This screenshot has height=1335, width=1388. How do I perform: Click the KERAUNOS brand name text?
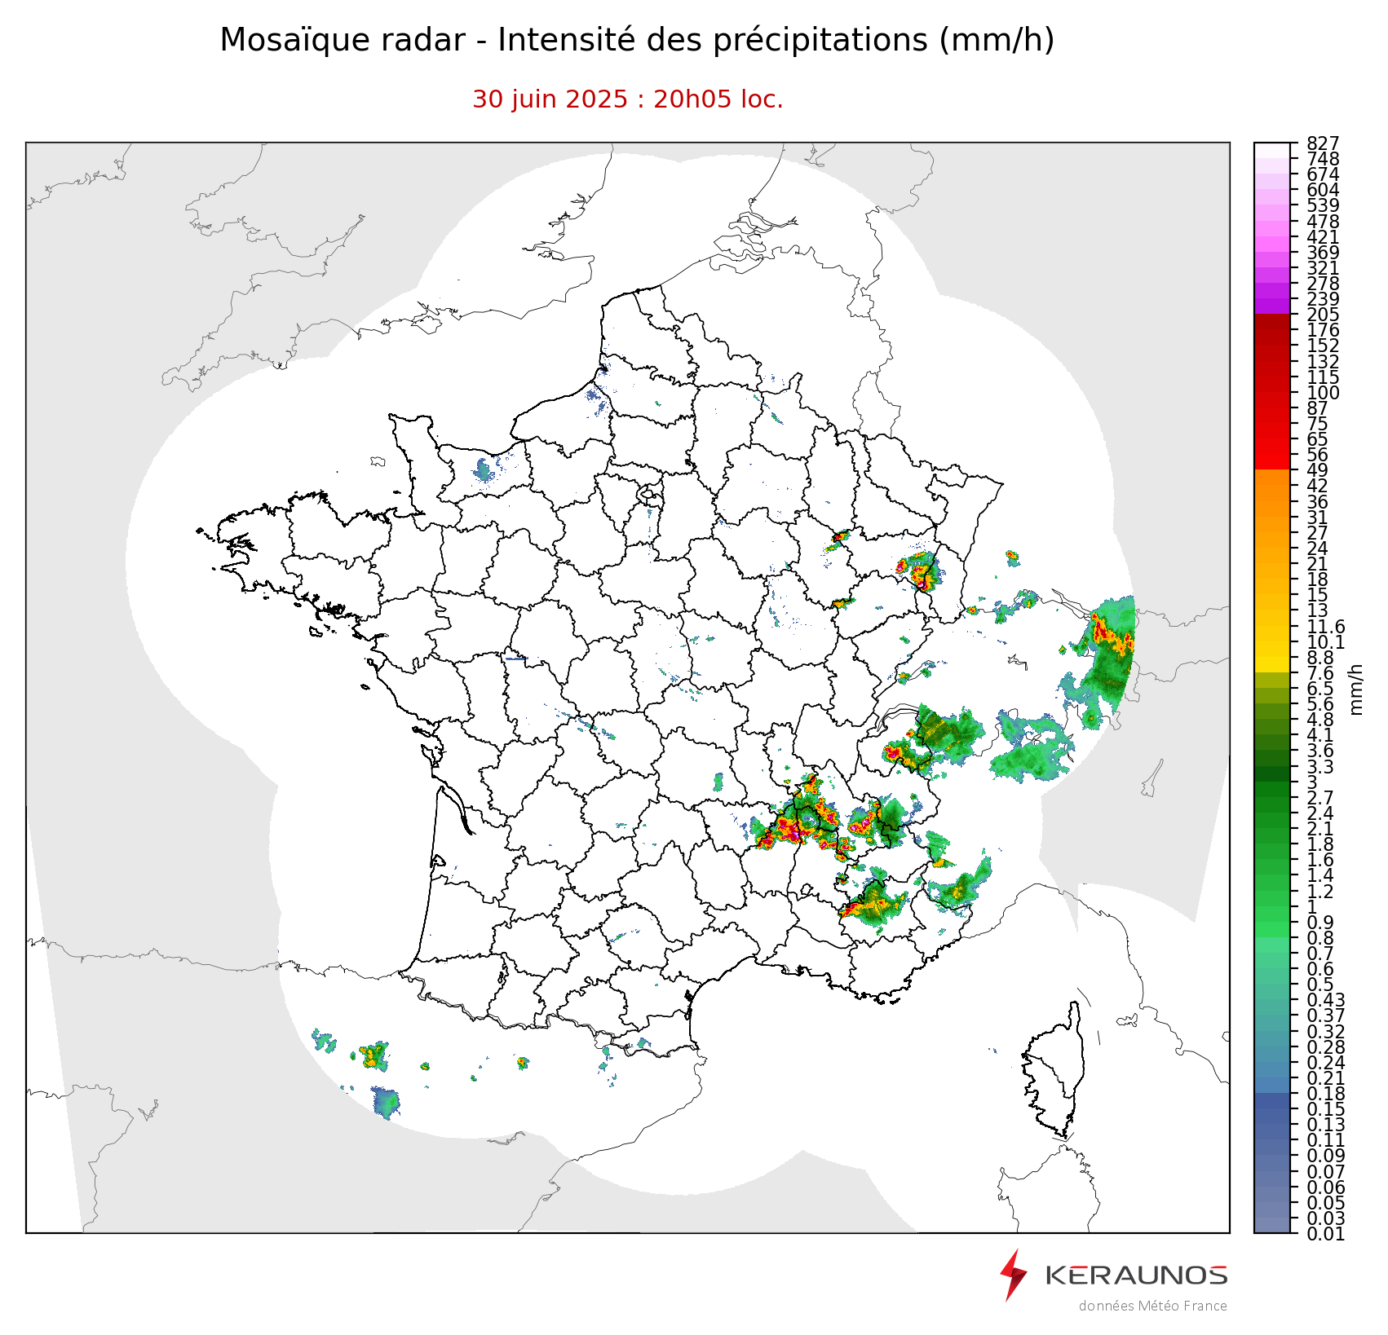pyautogui.click(x=1136, y=1275)
